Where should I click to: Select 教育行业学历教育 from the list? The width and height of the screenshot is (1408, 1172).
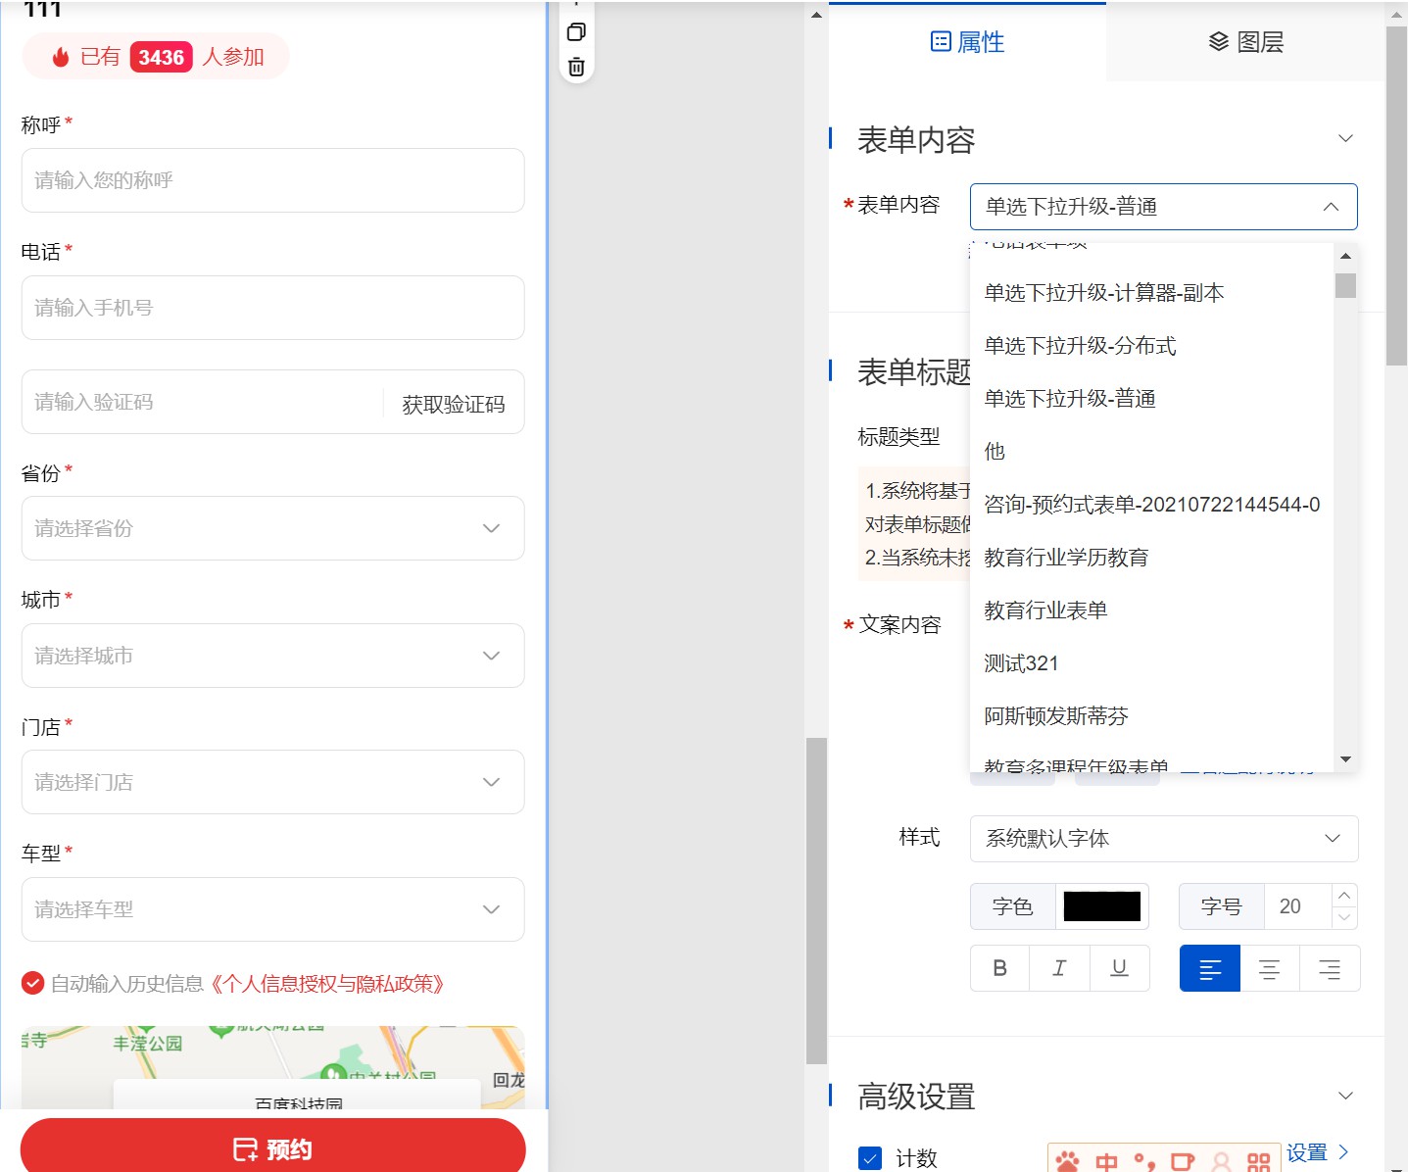point(1066,558)
